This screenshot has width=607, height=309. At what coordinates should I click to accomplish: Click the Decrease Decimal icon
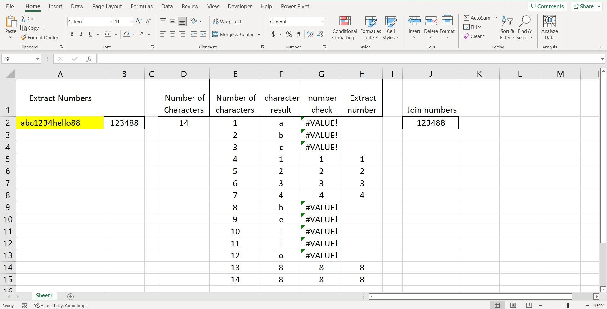coord(320,34)
